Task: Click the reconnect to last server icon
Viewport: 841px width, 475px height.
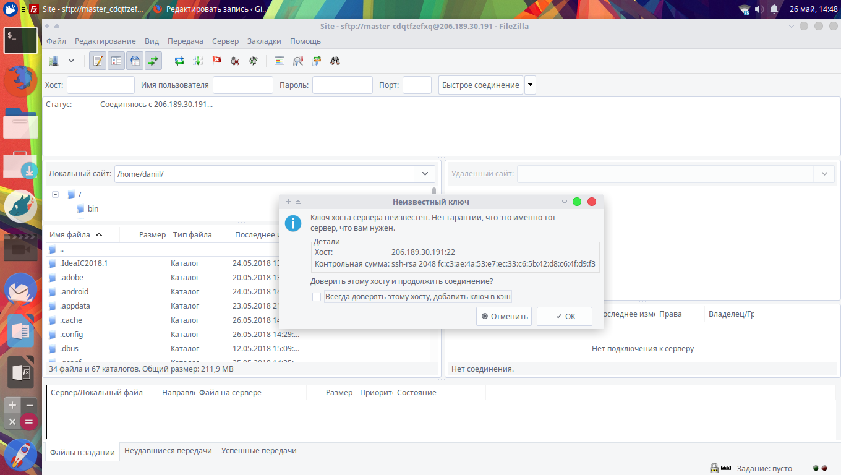Action: (x=254, y=61)
